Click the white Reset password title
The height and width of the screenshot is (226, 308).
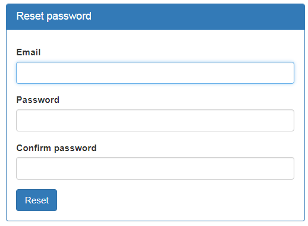tap(54, 16)
